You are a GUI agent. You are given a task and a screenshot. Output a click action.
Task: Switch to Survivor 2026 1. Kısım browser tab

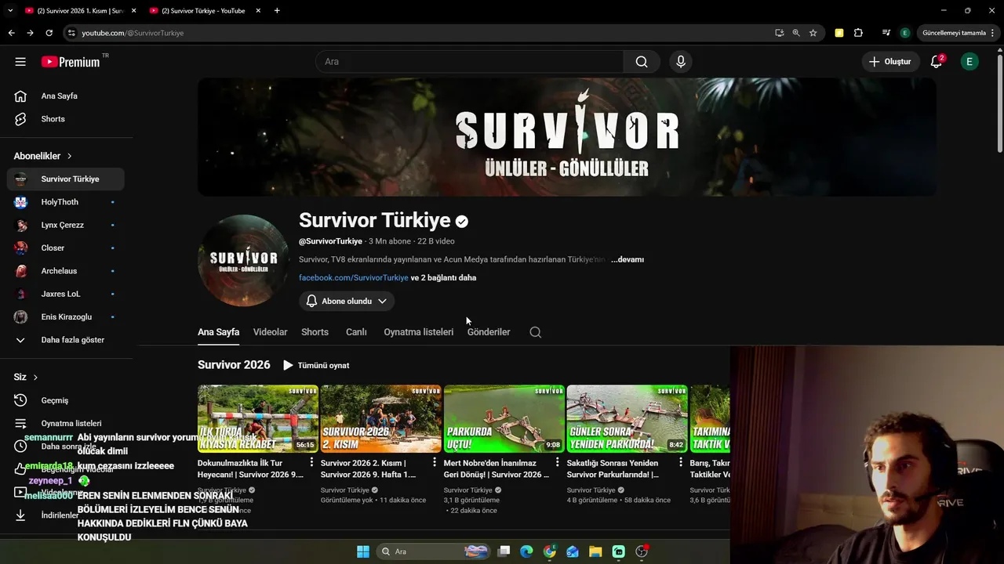coord(78,11)
